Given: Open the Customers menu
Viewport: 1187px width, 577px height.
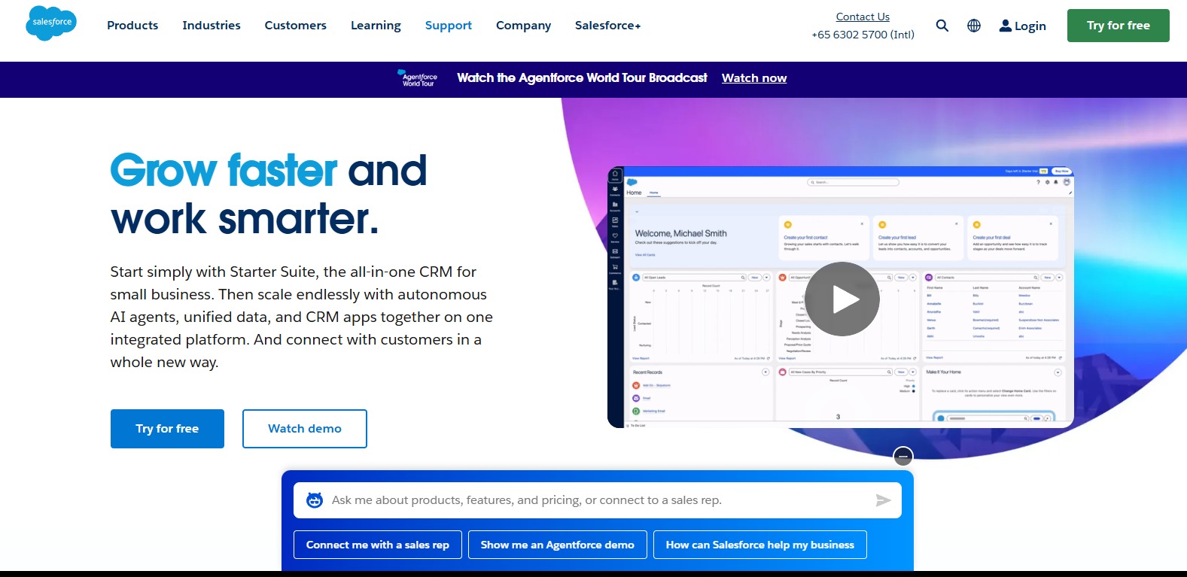Looking at the screenshot, I should tap(296, 26).
